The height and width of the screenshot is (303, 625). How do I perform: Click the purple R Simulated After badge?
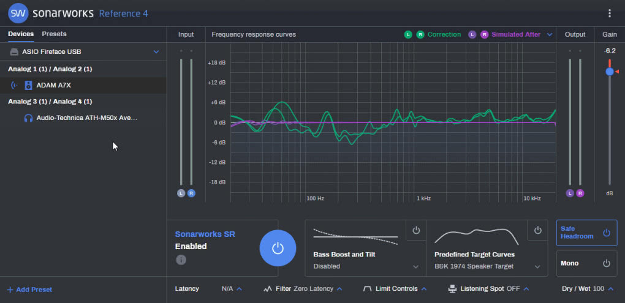[484, 35]
